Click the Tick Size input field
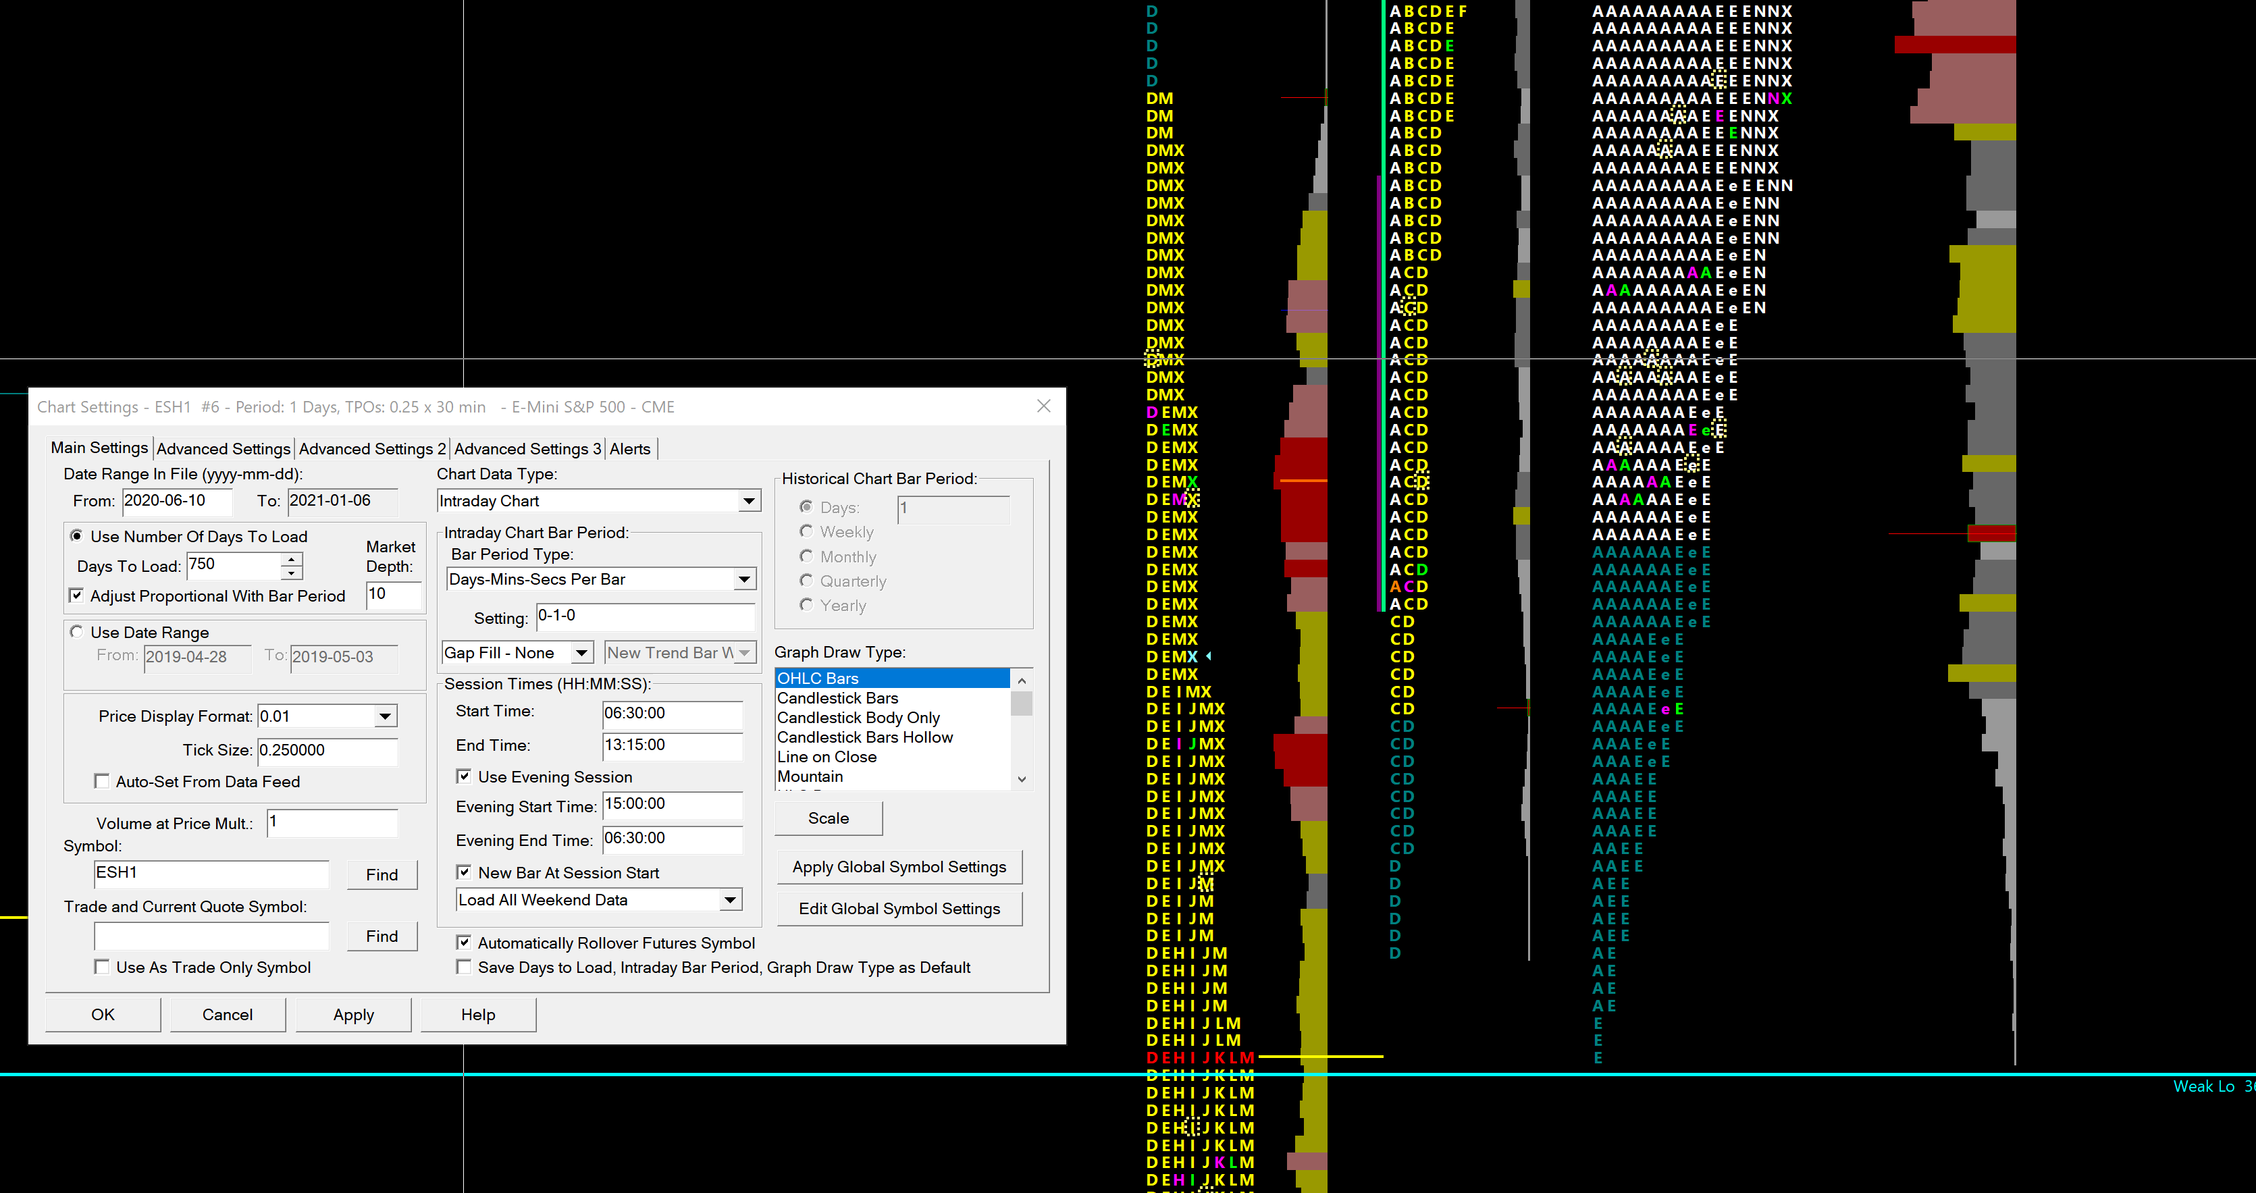 pos(327,751)
